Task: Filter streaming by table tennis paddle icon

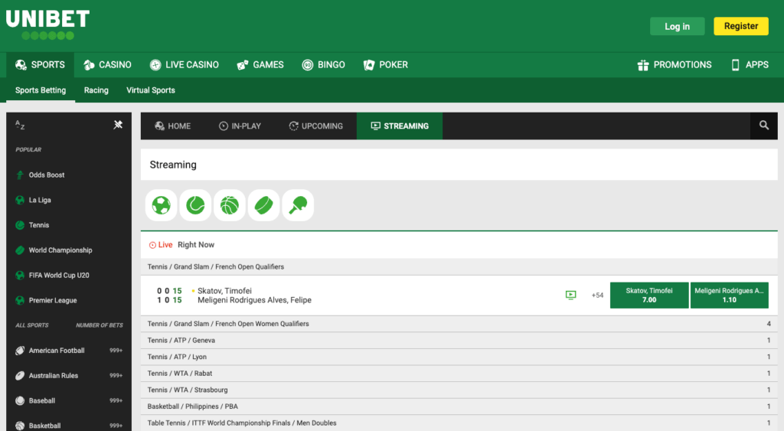Action: click(x=298, y=205)
